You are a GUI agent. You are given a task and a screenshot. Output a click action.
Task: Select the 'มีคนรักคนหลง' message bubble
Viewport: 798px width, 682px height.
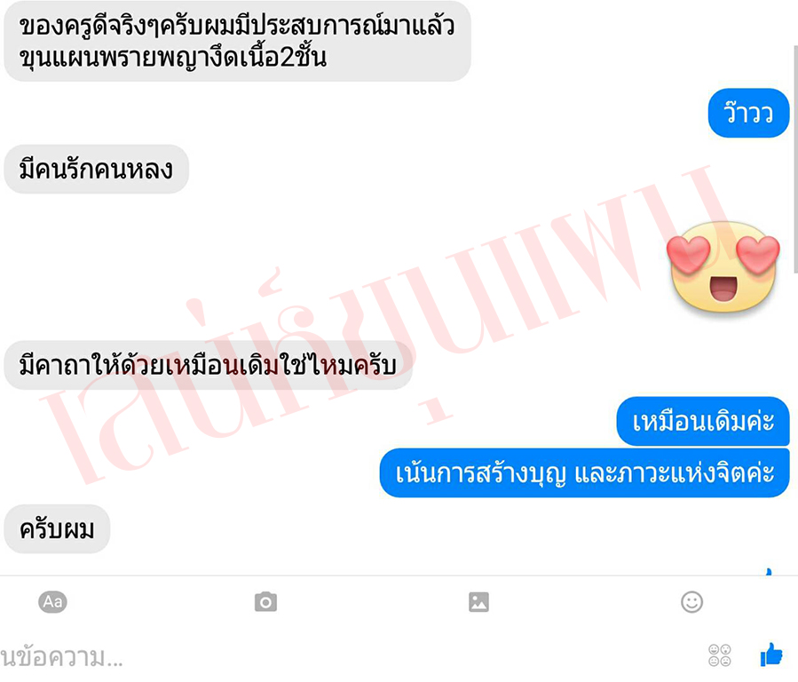pyautogui.click(x=96, y=169)
